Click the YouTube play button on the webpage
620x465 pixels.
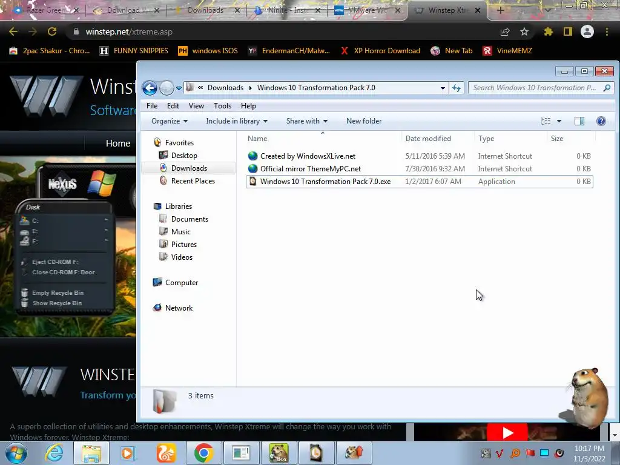pyautogui.click(x=507, y=432)
